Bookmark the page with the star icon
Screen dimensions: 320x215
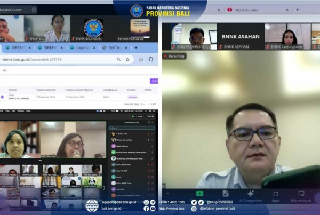tap(127, 59)
